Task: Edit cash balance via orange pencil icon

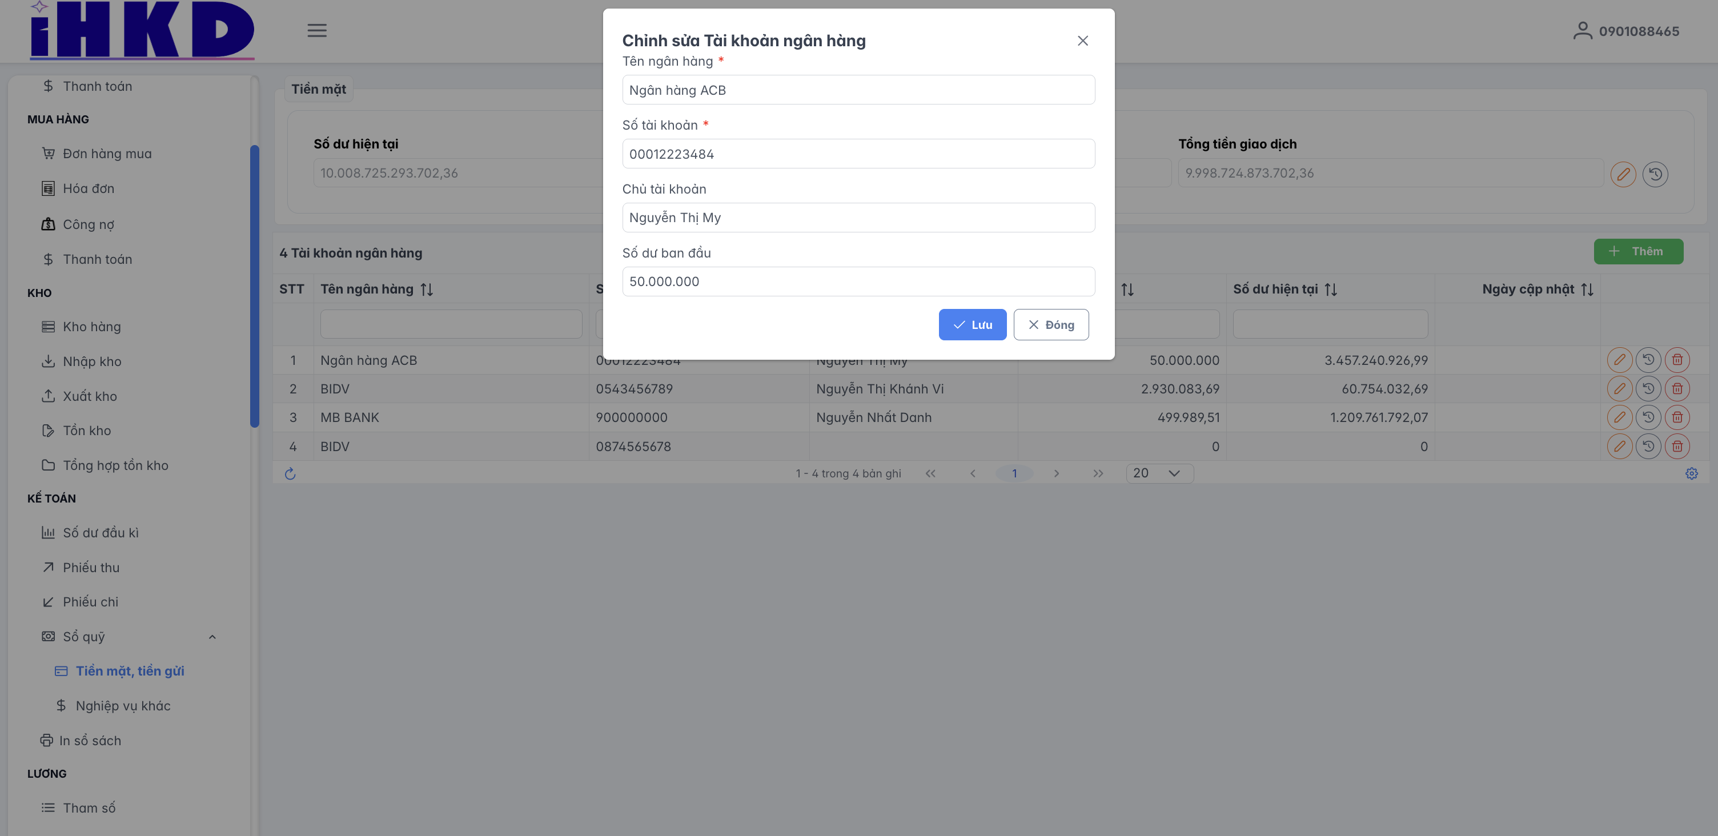Action: (x=1623, y=174)
